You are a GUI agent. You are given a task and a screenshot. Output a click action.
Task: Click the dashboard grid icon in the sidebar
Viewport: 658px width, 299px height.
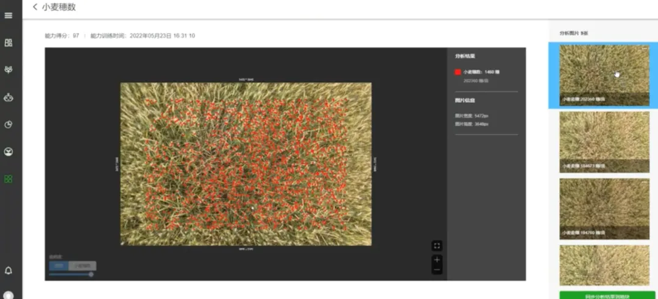9,43
